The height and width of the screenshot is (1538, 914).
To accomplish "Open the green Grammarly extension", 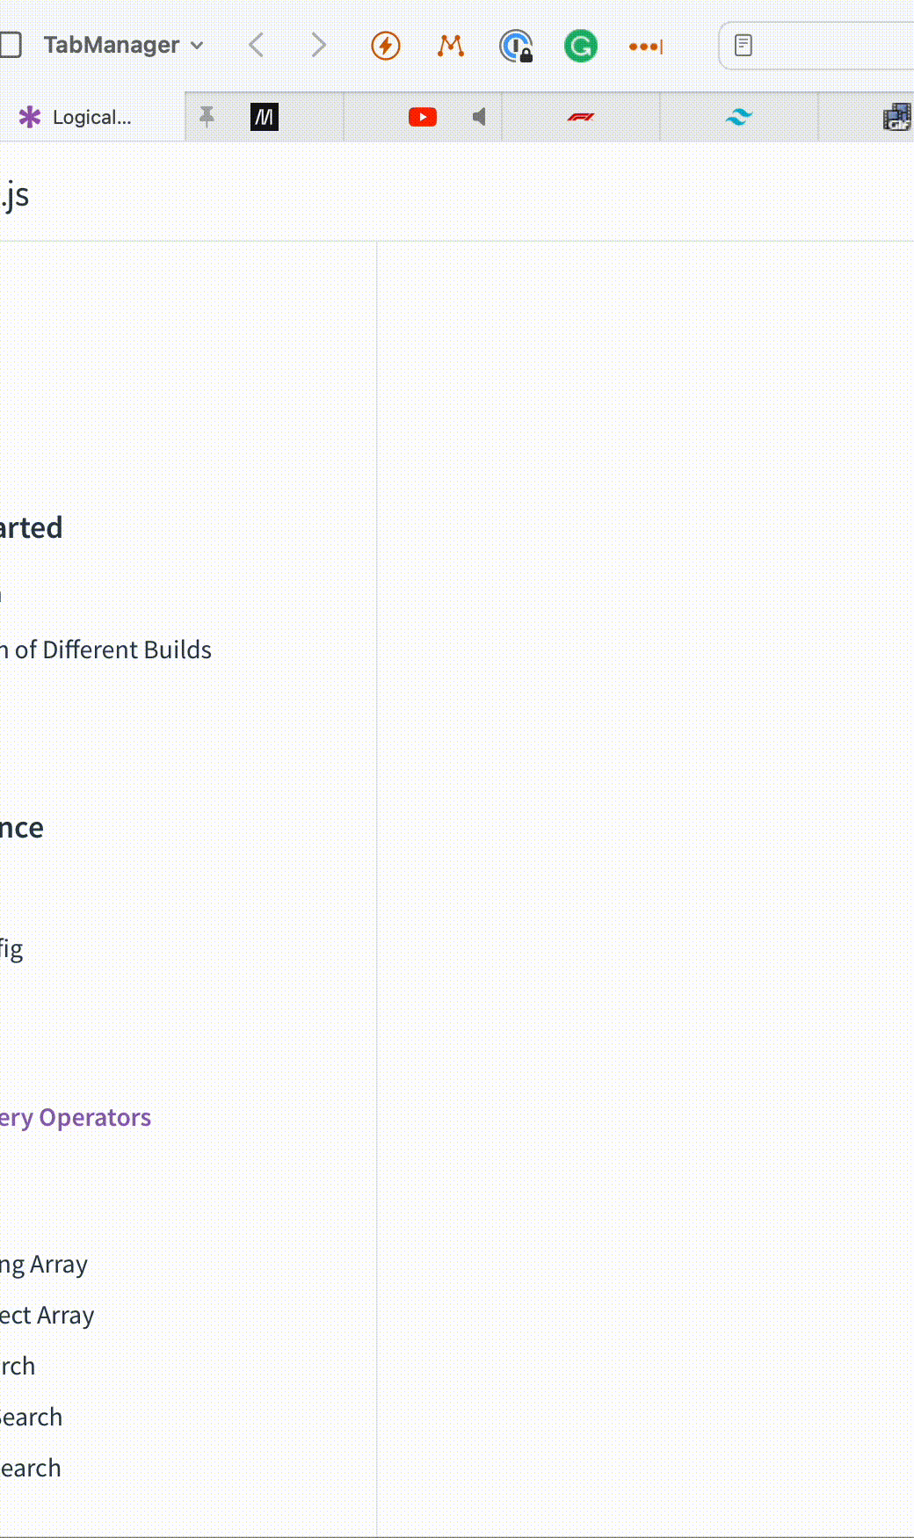I will 581,46.
